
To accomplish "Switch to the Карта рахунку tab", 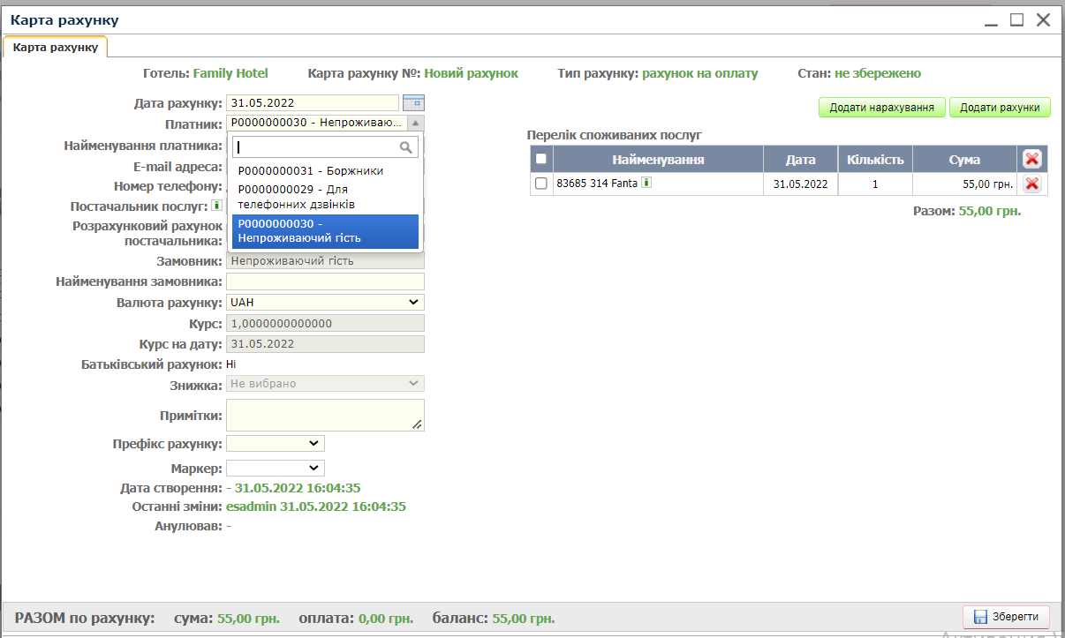I will pos(55,47).
